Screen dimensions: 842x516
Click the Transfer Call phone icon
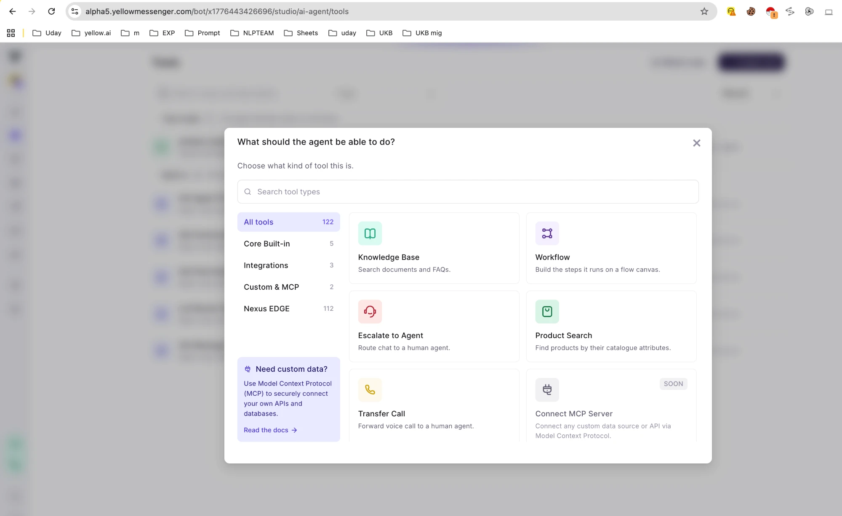pos(370,390)
